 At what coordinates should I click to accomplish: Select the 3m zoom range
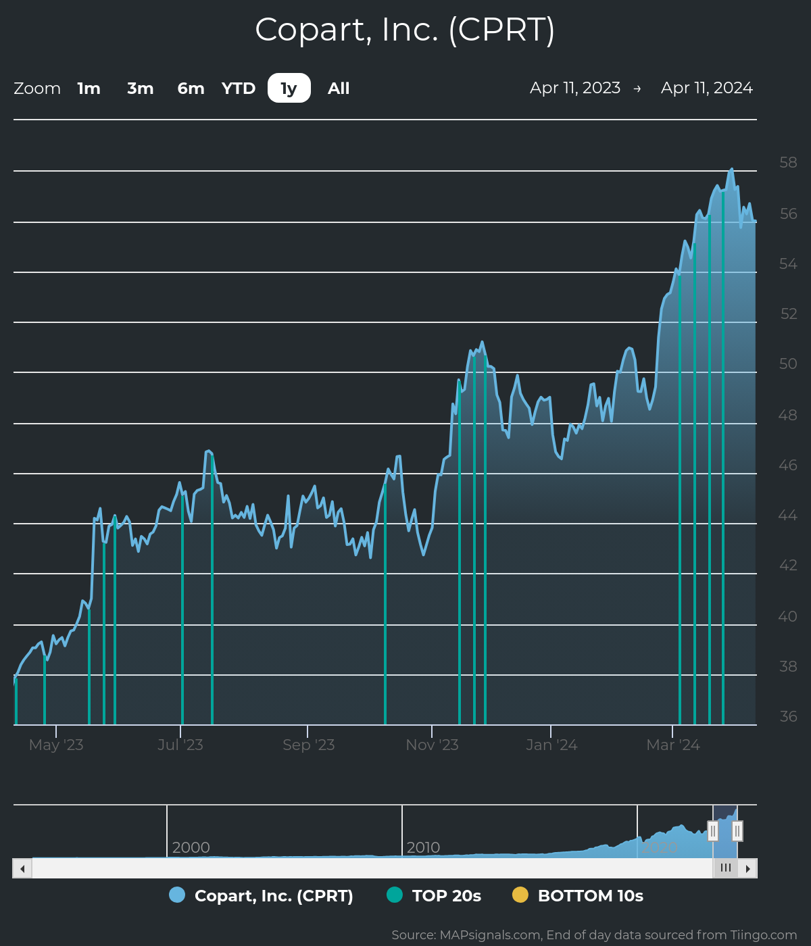click(x=140, y=89)
